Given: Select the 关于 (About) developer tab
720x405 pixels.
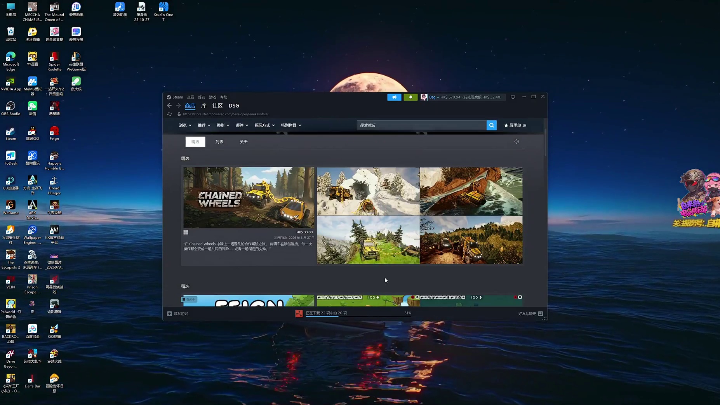Looking at the screenshot, I should 243,142.
